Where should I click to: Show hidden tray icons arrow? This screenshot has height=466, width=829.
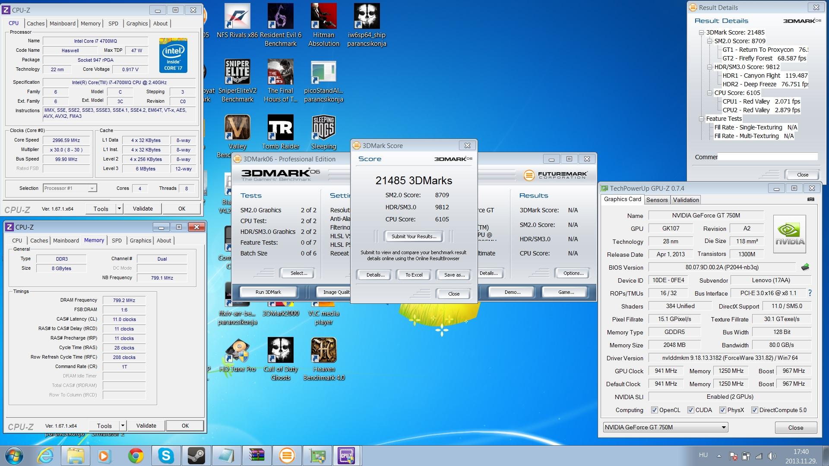click(x=719, y=456)
